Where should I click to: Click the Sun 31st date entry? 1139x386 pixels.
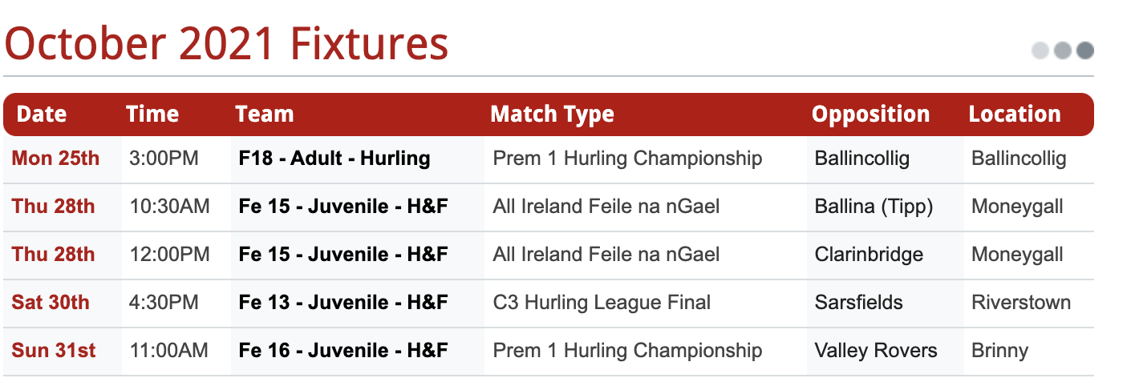(53, 351)
